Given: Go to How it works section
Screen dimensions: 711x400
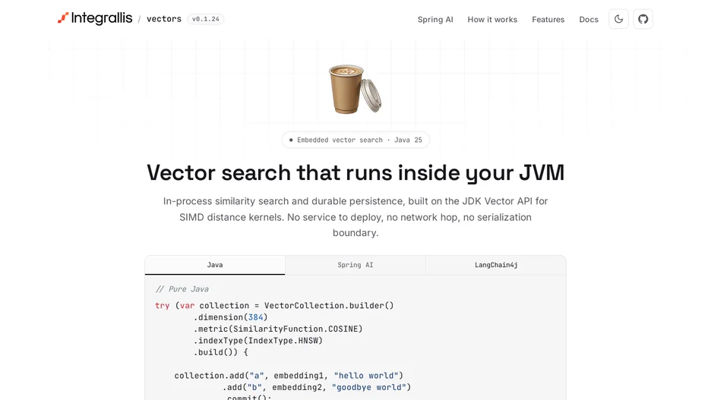Looking at the screenshot, I should point(492,20).
